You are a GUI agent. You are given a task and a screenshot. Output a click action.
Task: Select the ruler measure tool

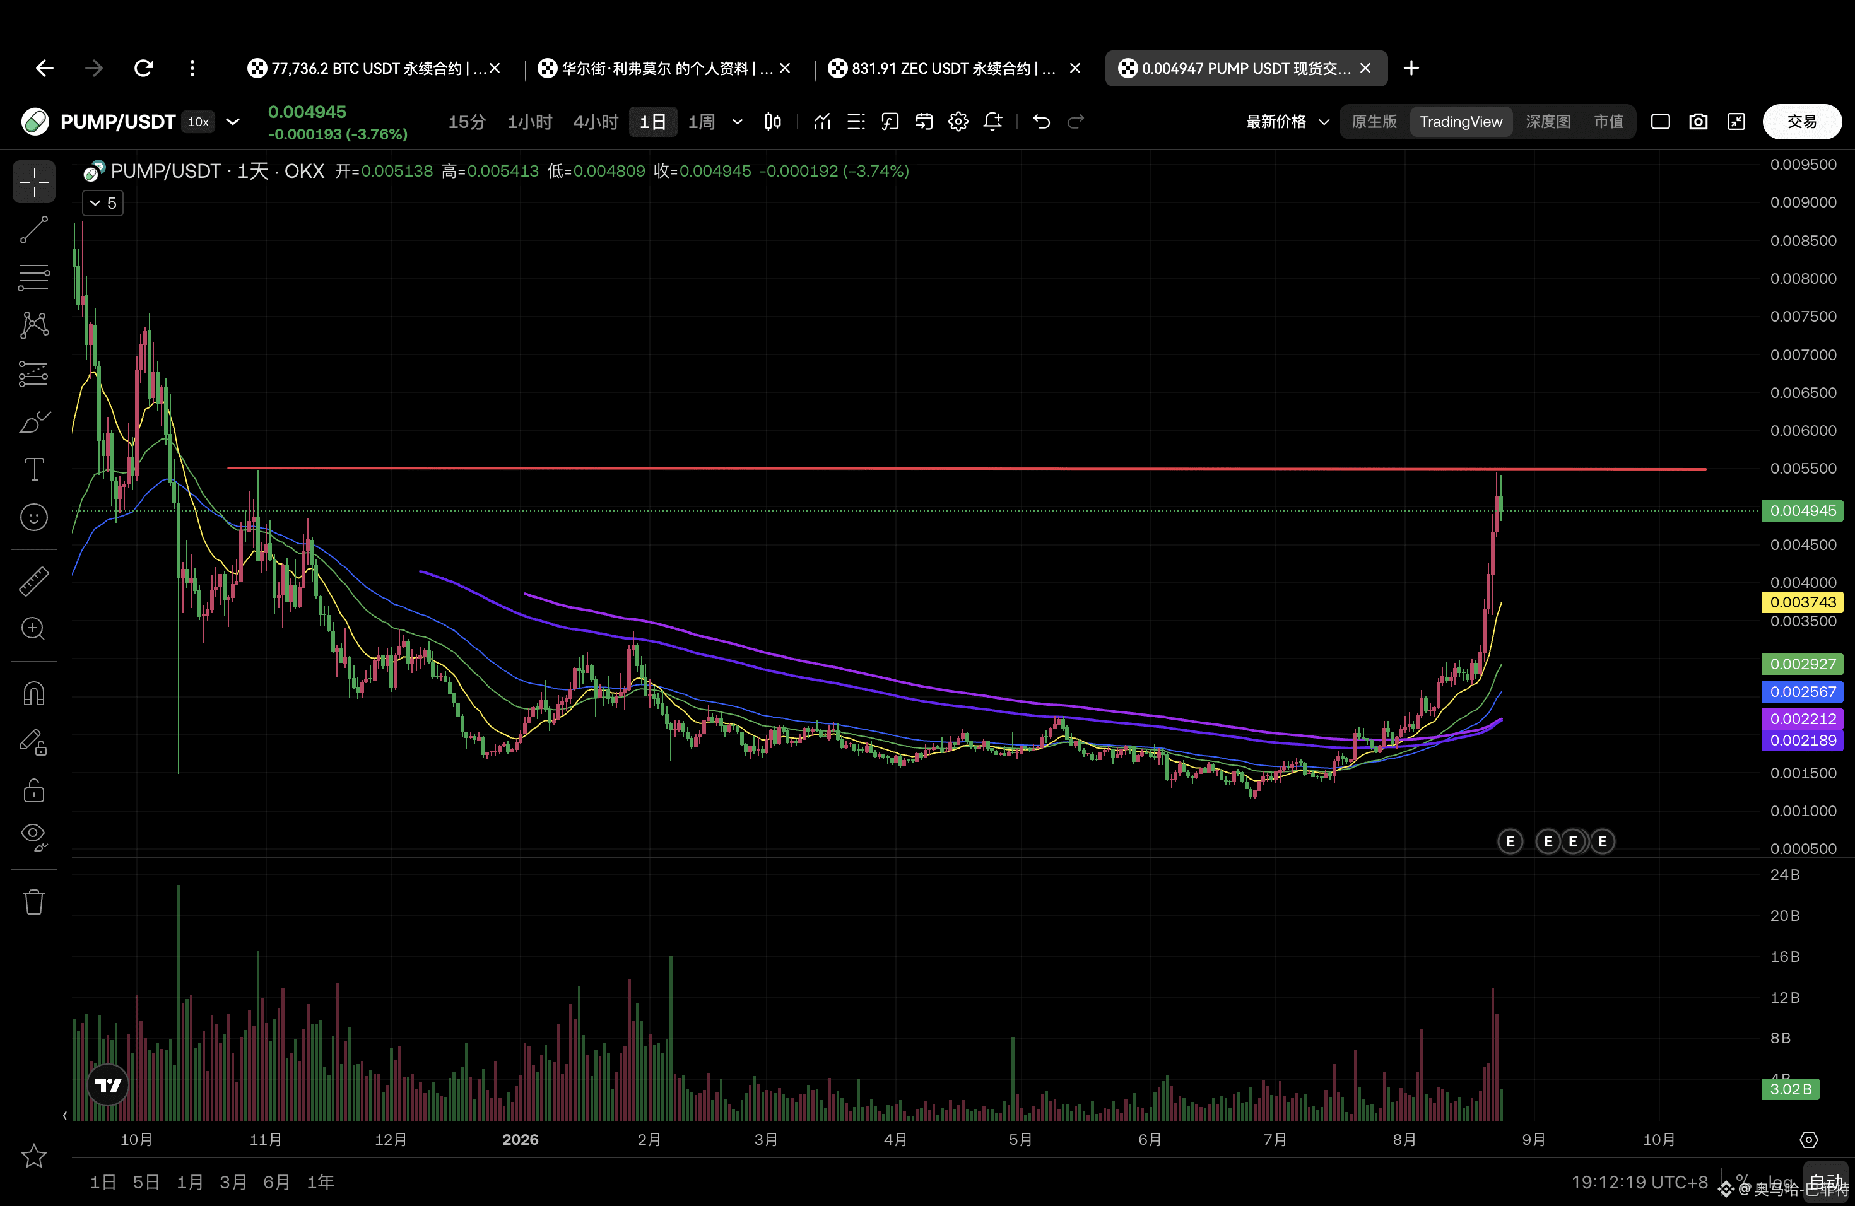tap(34, 581)
